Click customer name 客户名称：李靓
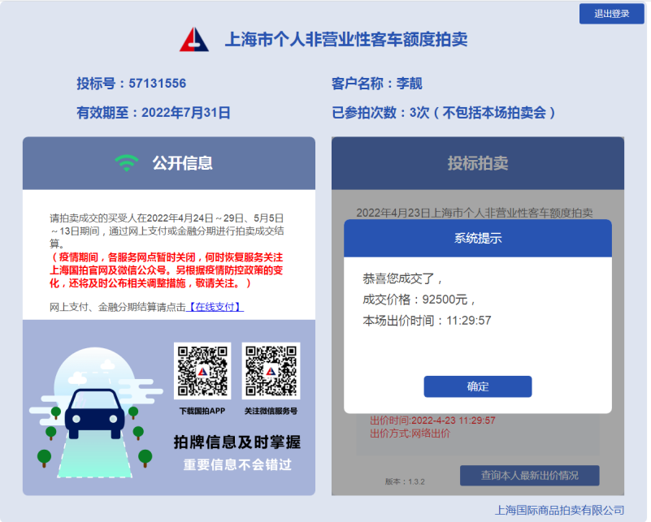Image resolution: width=651 pixels, height=522 pixels. (377, 84)
